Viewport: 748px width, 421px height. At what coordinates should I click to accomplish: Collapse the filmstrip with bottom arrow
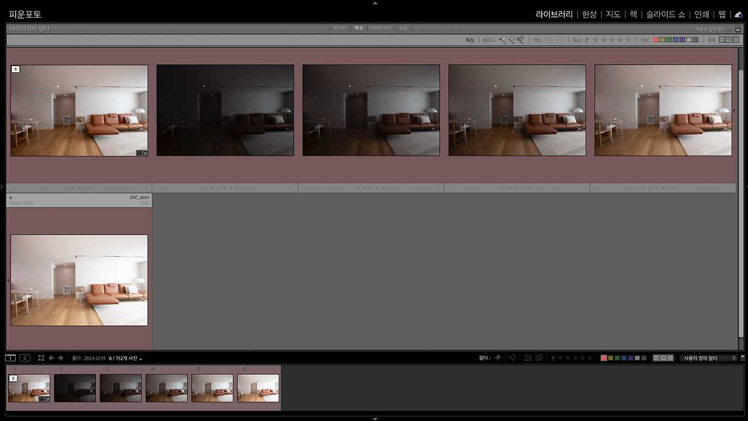pos(375,418)
